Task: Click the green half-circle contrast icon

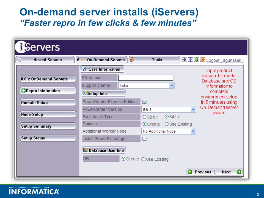Action: tap(196, 60)
